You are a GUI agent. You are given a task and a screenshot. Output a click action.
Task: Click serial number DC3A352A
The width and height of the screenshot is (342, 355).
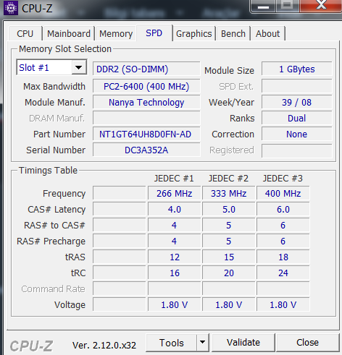[146, 150]
